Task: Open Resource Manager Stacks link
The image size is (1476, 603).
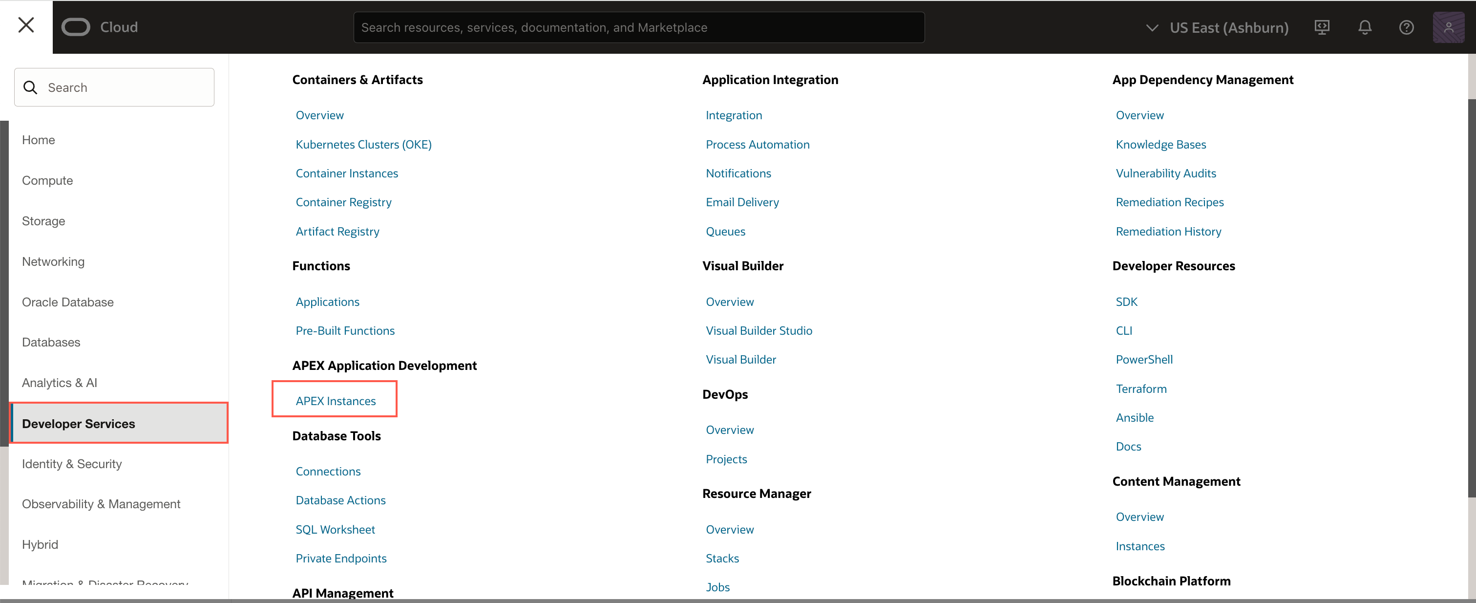Action: click(x=721, y=558)
